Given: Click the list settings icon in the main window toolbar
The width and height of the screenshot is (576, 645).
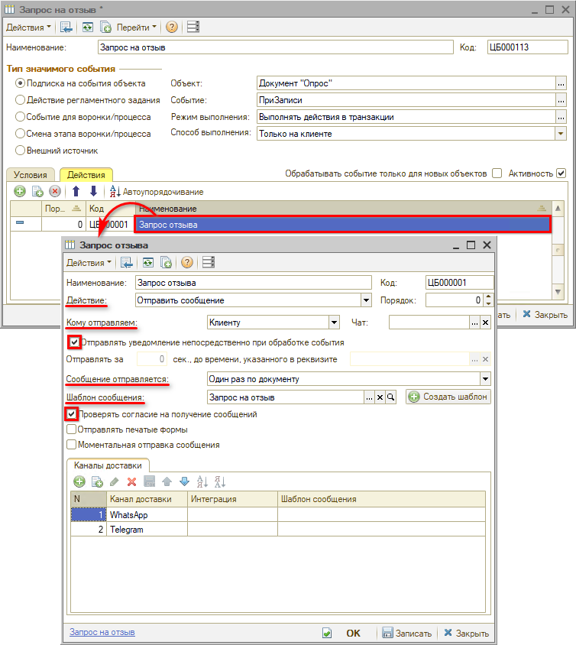Looking at the screenshot, I should 193,28.
